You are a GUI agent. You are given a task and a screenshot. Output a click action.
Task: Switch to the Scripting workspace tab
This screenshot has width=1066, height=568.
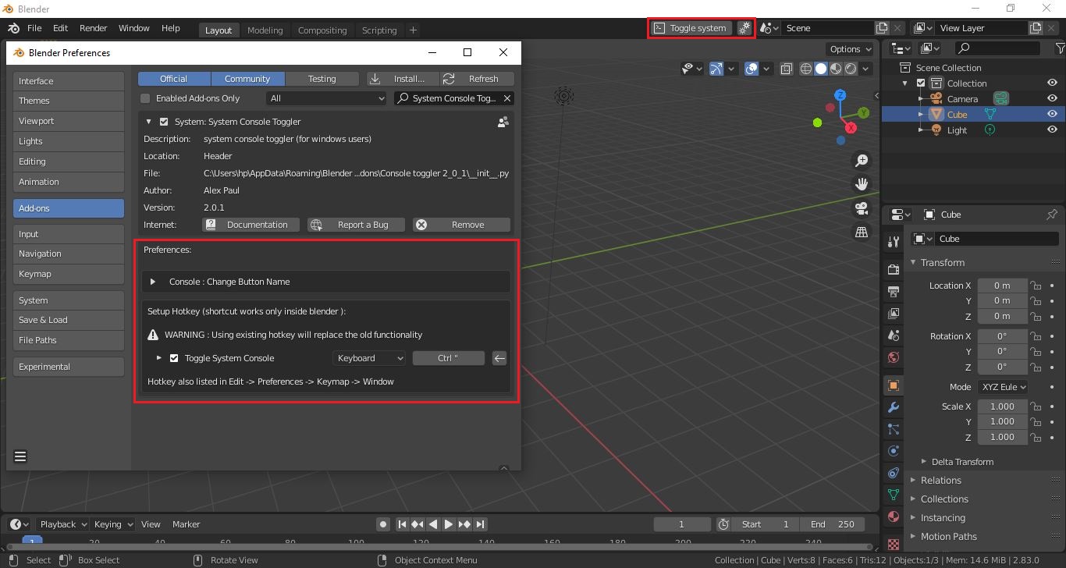379,30
